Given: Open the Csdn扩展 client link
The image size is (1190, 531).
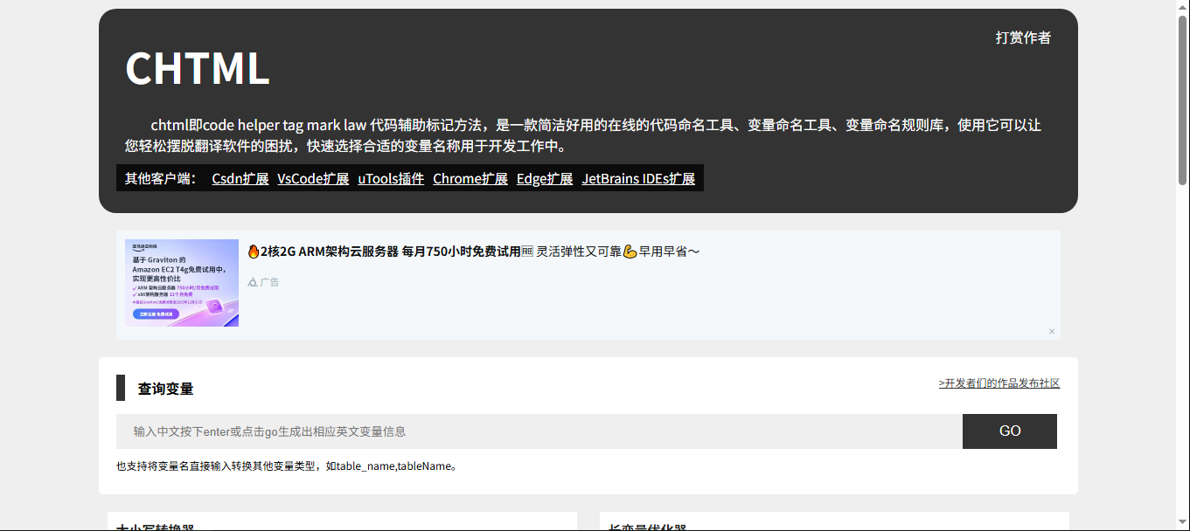Looking at the screenshot, I should click(x=240, y=178).
